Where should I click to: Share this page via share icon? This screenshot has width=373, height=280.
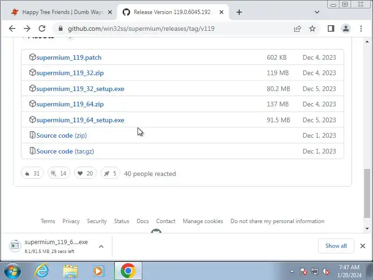click(x=297, y=28)
